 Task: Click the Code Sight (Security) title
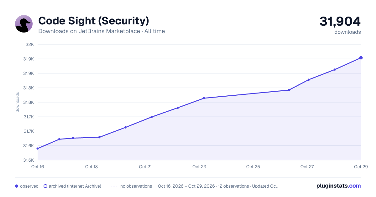(93, 21)
